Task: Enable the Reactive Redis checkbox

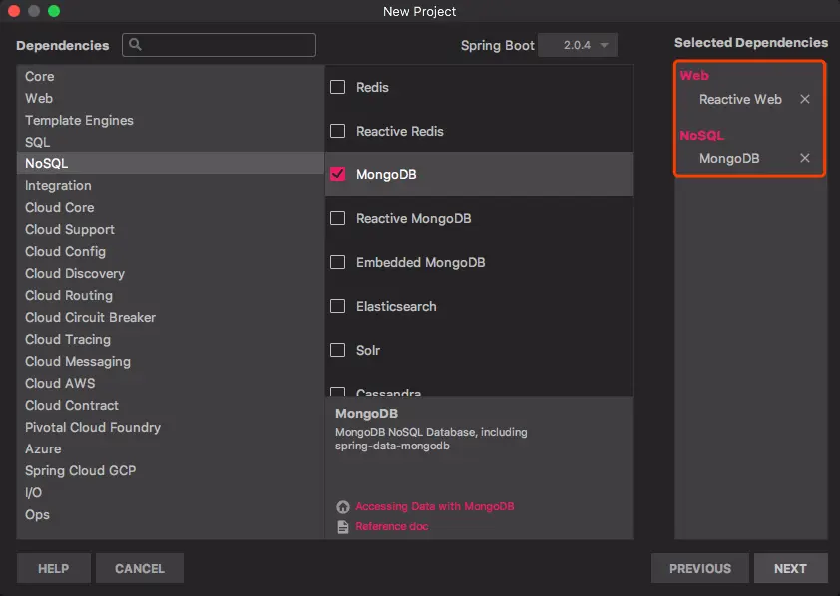Action: pyautogui.click(x=337, y=131)
